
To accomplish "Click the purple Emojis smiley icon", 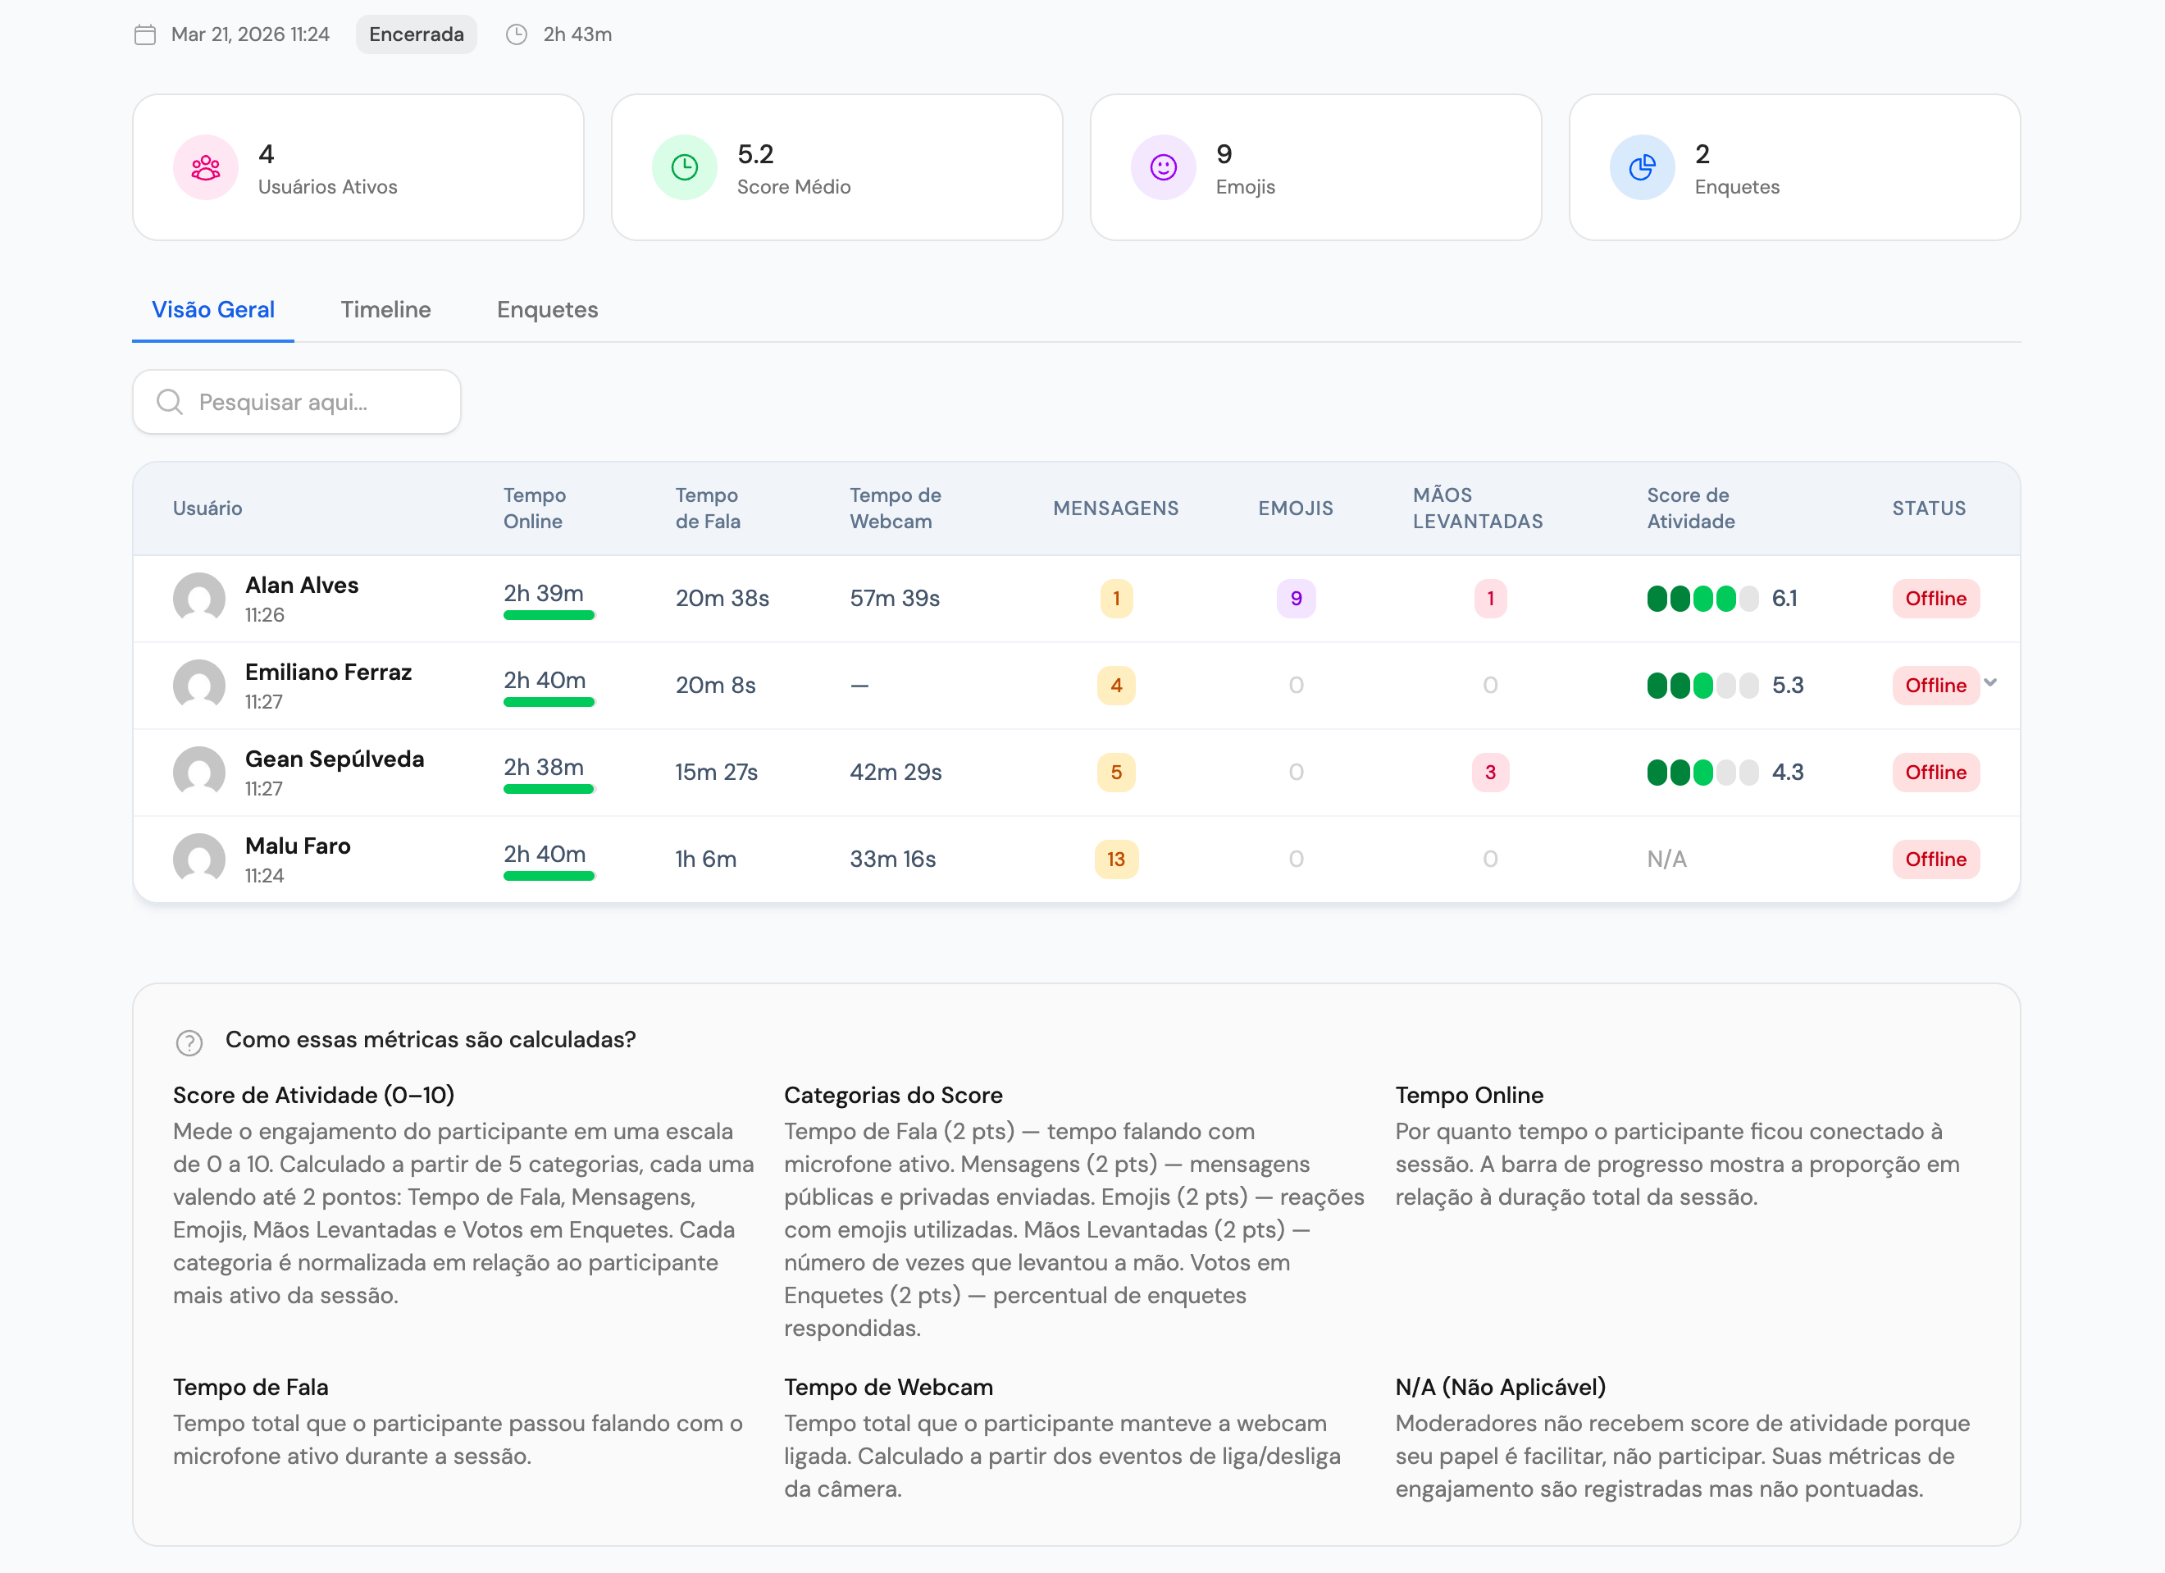I will coord(1163,168).
